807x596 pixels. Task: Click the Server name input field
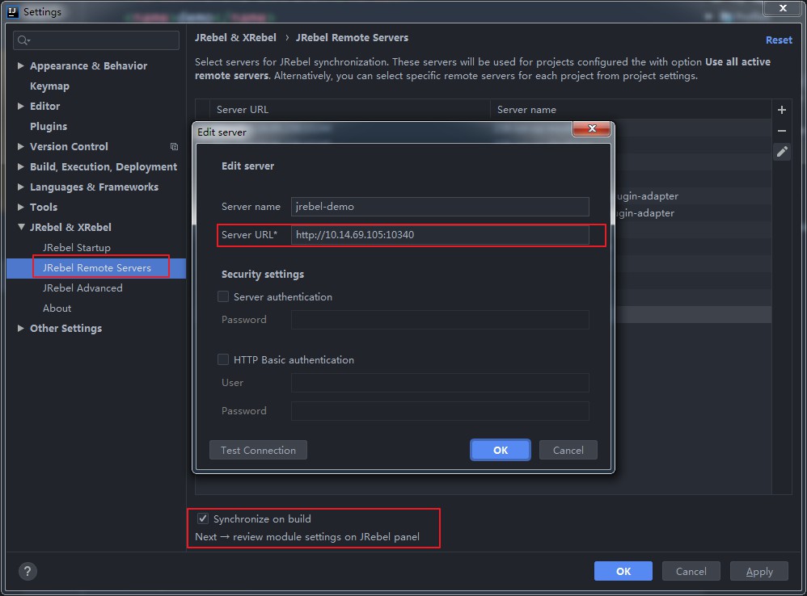click(x=440, y=207)
